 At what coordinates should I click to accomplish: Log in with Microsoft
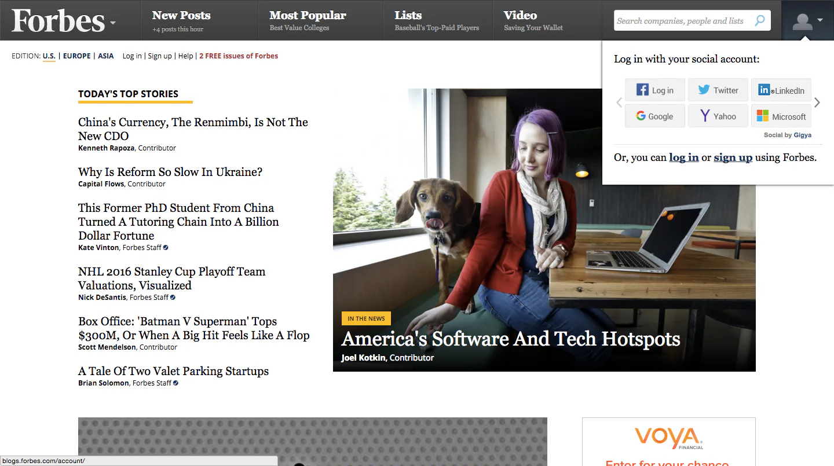pyautogui.click(x=781, y=116)
